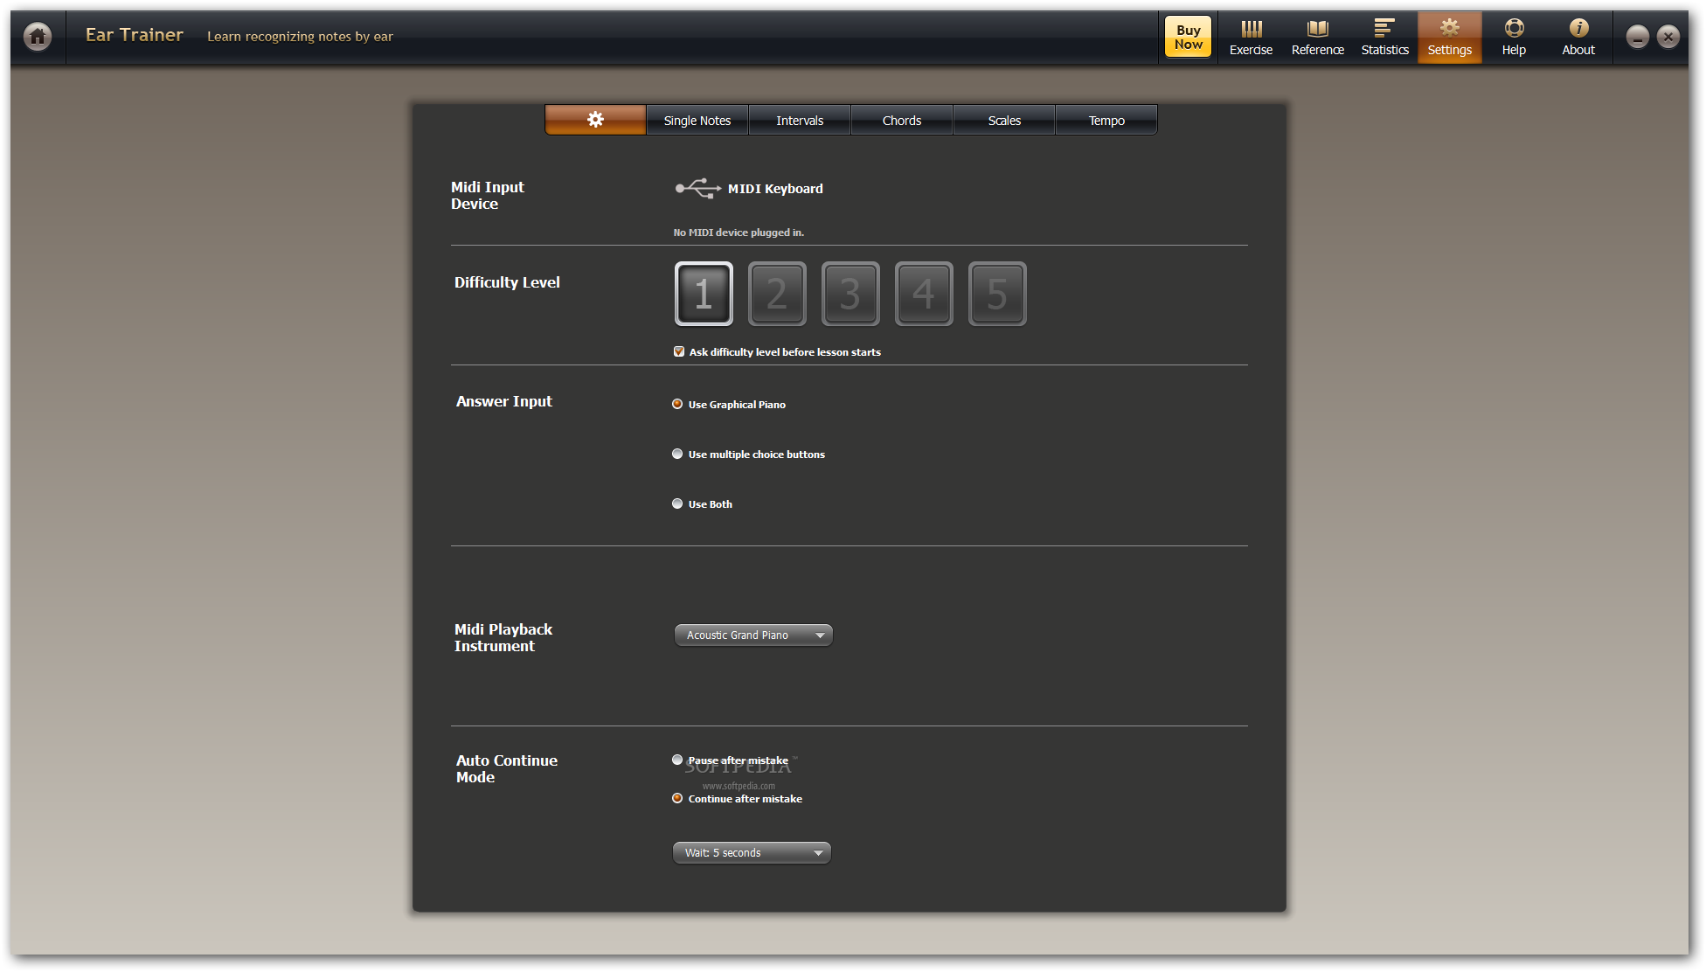The height and width of the screenshot is (972, 1706).
Task: Open the Help lifebuoy section
Action: pyautogui.click(x=1514, y=38)
